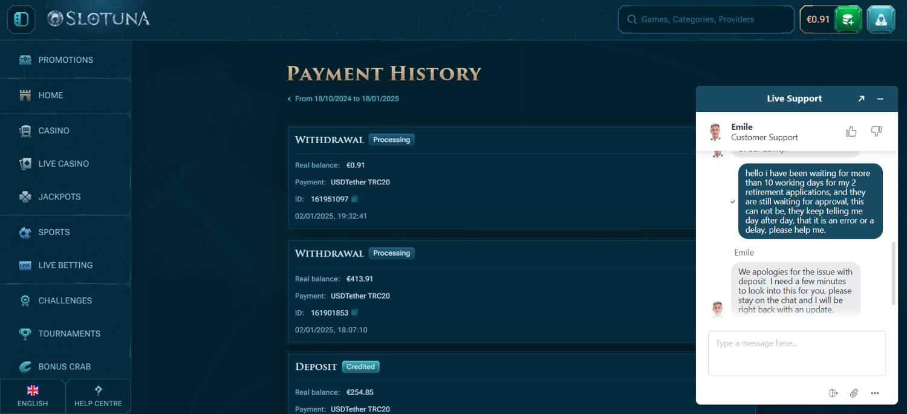This screenshot has width=907, height=414.
Task: Copy withdrawal ID 161901853
Action: click(355, 312)
